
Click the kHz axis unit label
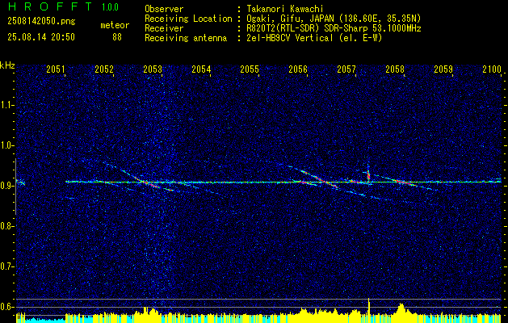pos(7,65)
